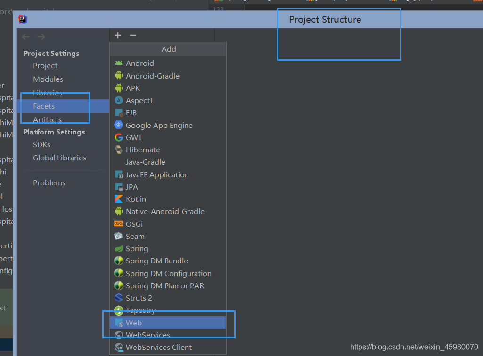Add a JPA facet
Viewport: 483px width, 356px height.
tap(168, 187)
